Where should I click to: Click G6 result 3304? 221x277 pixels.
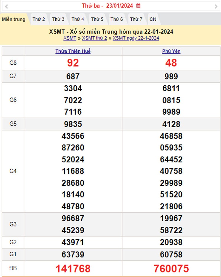tap(73, 89)
